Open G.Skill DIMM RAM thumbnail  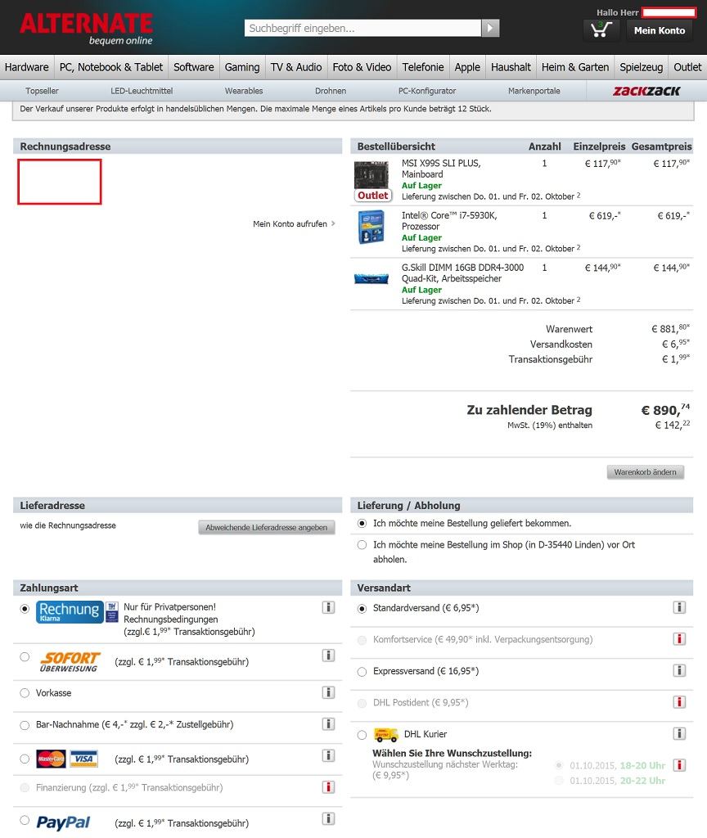coord(372,278)
